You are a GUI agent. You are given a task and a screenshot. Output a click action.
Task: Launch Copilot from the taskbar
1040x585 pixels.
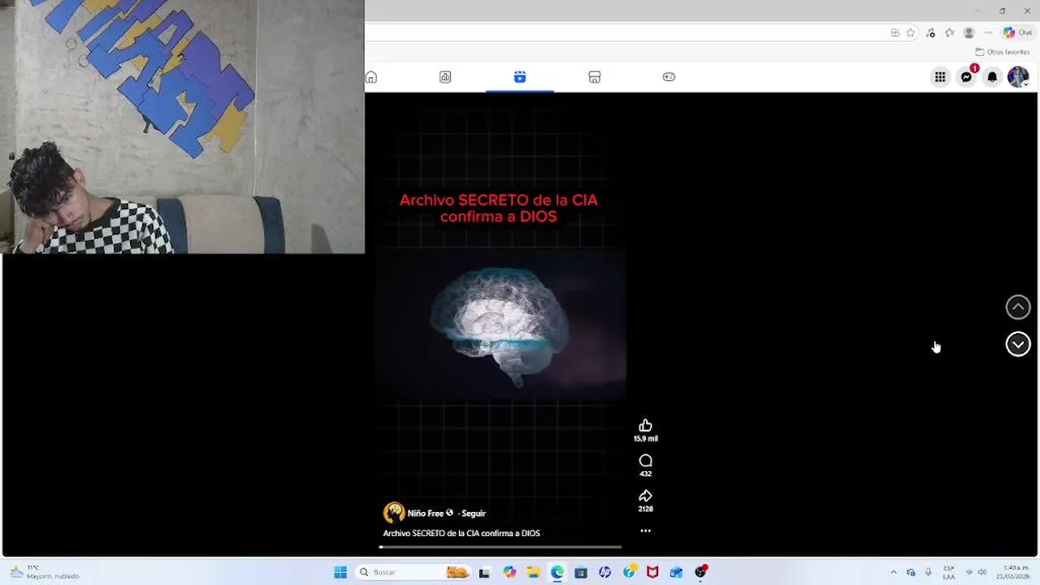(x=509, y=572)
